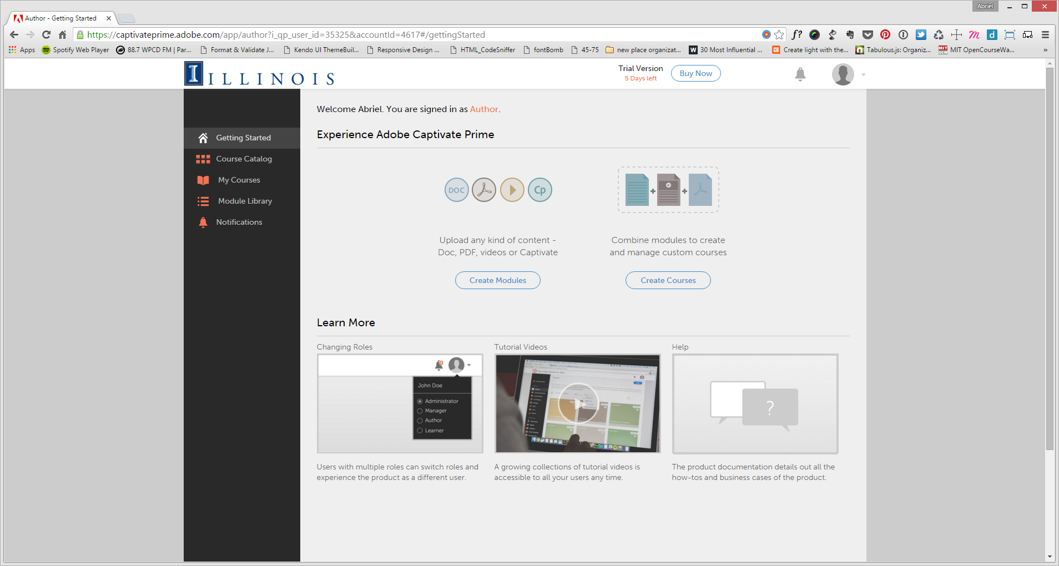Click the header notification bell icon
This screenshot has height=566, width=1059.
click(800, 74)
